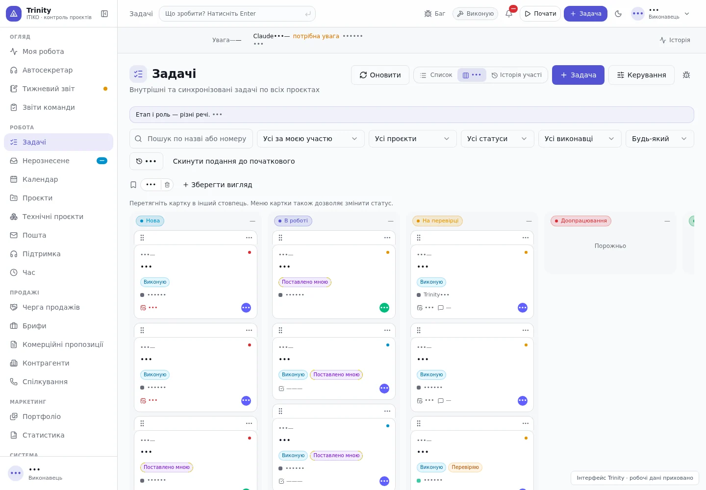Create task with header Задача button
The height and width of the screenshot is (490, 706).
[585, 14]
